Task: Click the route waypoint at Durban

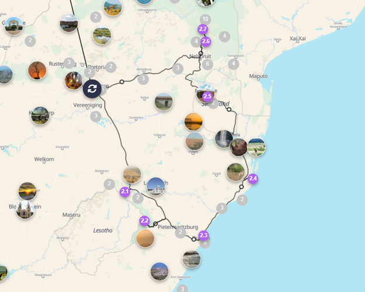Action: (x=194, y=239)
